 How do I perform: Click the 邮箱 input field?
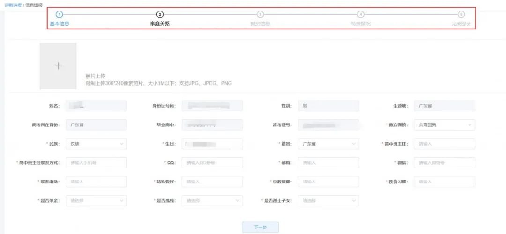click(x=328, y=163)
